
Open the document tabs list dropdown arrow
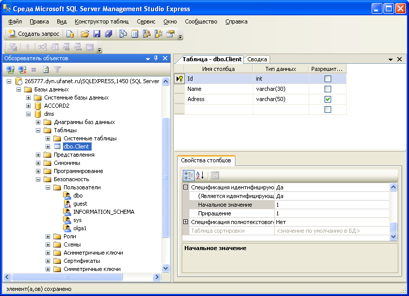point(391,60)
